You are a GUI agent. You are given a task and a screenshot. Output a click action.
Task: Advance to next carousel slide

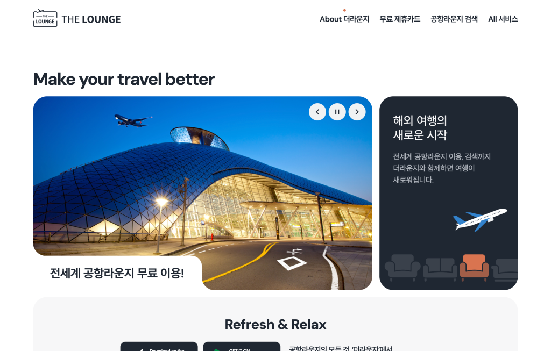(357, 112)
